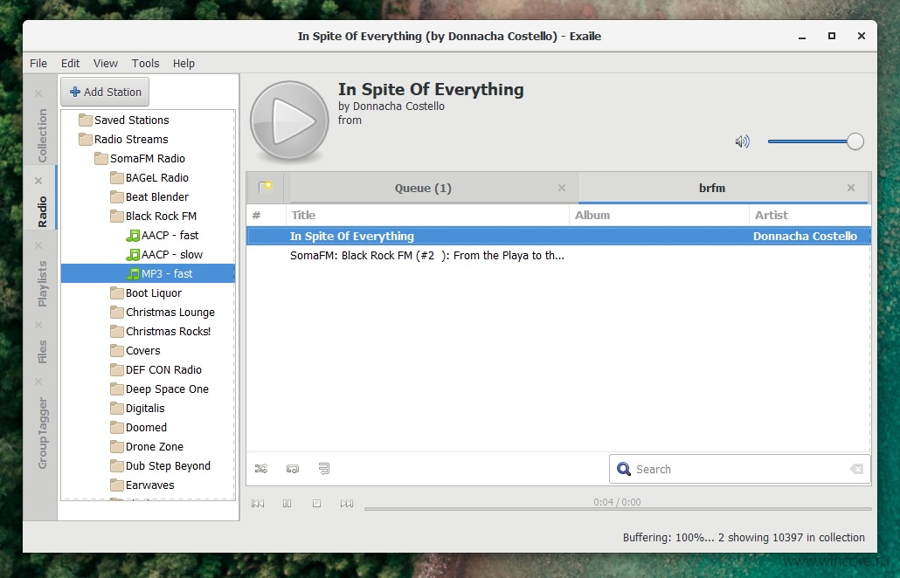
Task: Mute audio via the speaker icon
Action: [742, 141]
